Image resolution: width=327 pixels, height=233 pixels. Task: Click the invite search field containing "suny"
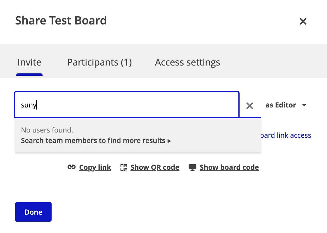coord(127,105)
